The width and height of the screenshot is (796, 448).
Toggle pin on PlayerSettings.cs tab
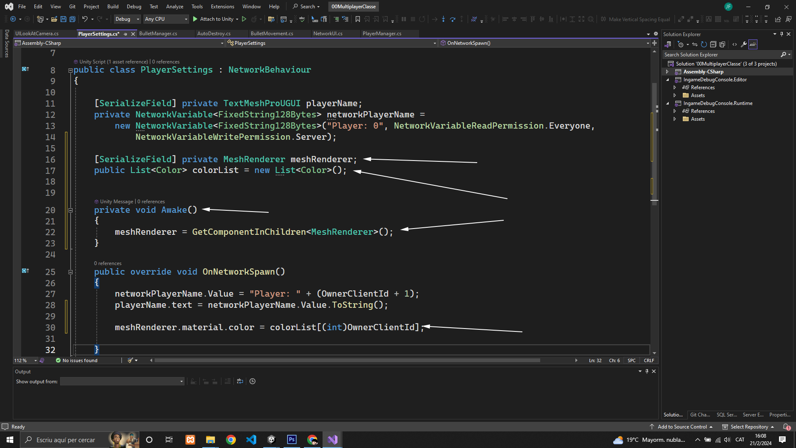[125, 34]
